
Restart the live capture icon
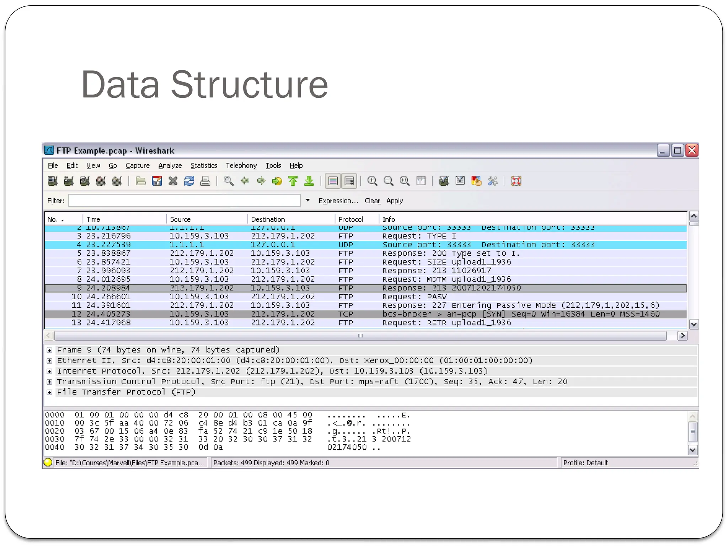point(117,181)
